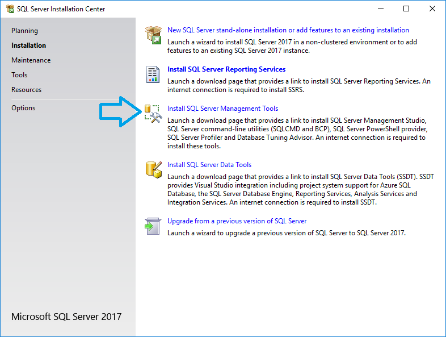The height and width of the screenshot is (337, 446).
Task: Launch New SQL Server stand-alone installation link
Action: (x=288, y=30)
